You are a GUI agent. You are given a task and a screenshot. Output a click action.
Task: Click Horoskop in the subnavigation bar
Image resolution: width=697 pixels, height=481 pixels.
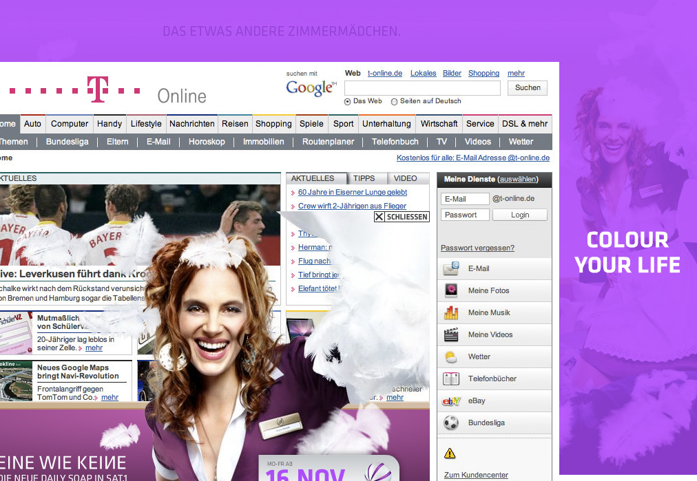(x=207, y=142)
